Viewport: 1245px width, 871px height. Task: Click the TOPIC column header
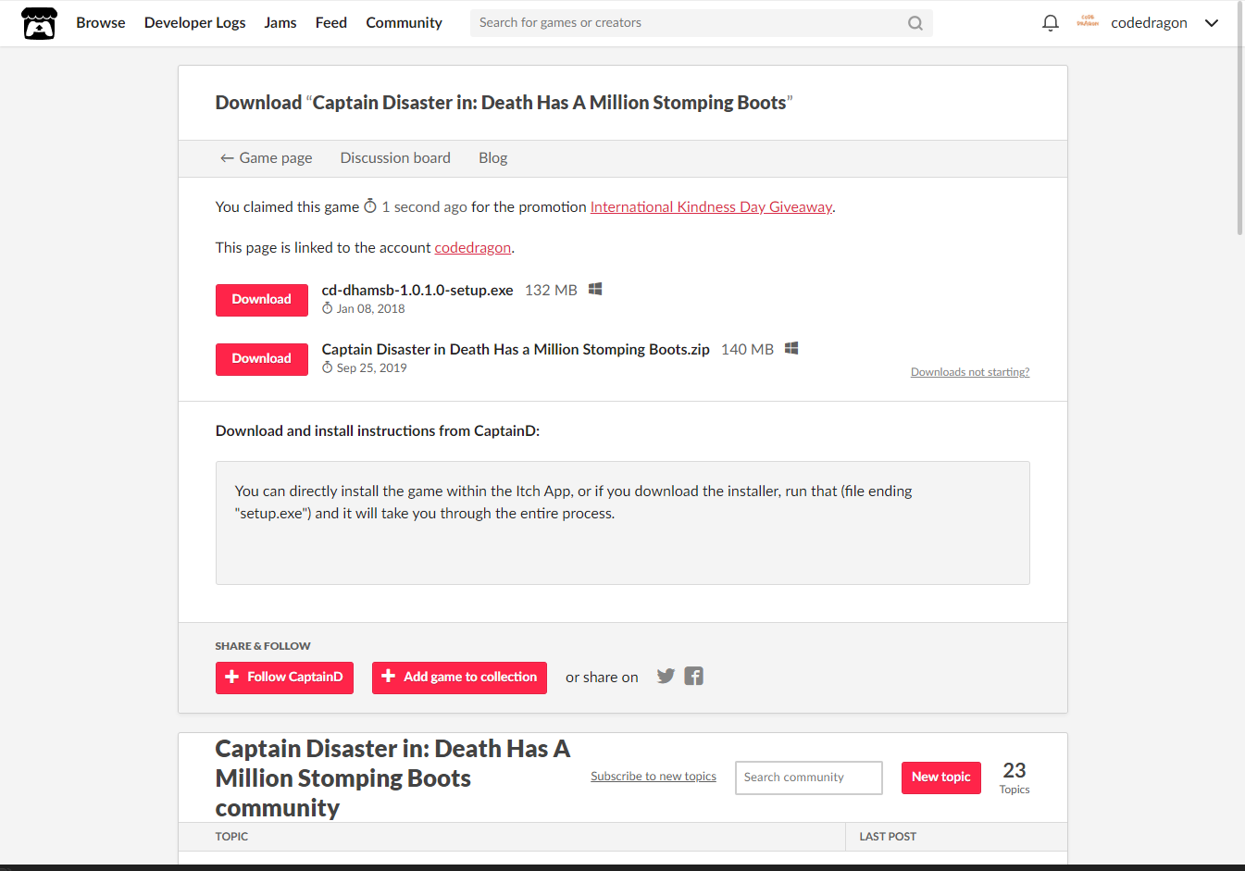click(231, 837)
